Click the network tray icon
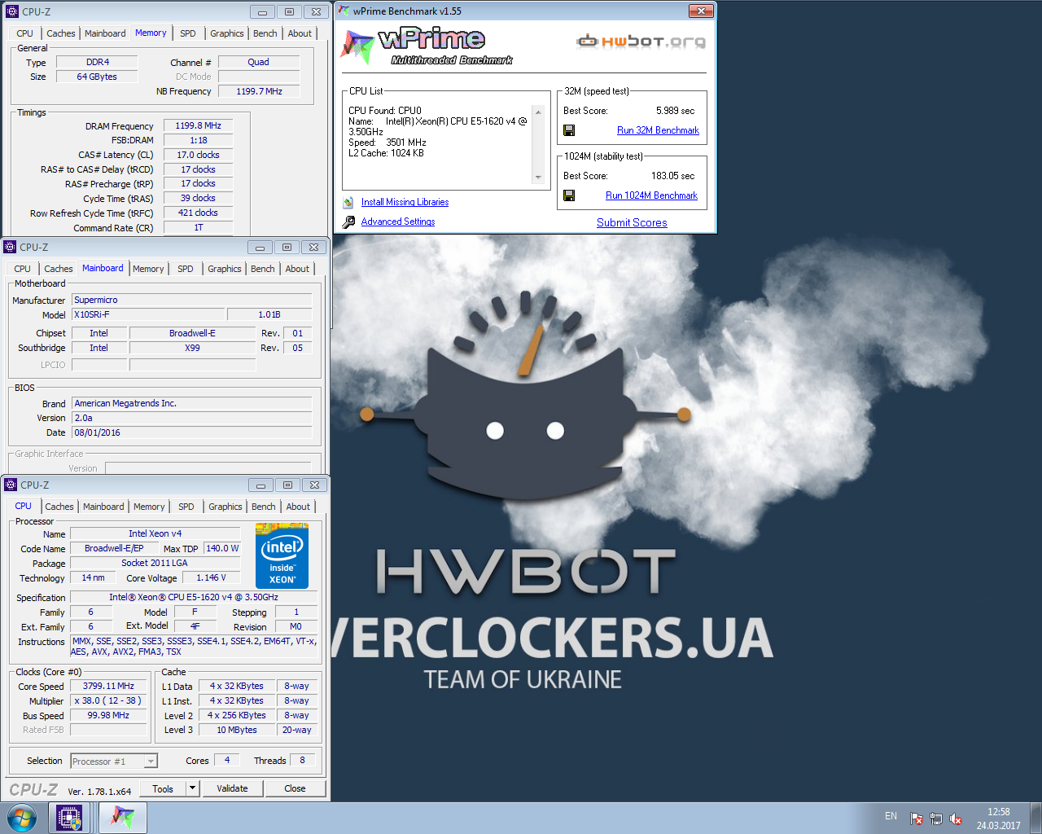Viewport: 1042px width, 834px height. [936, 819]
